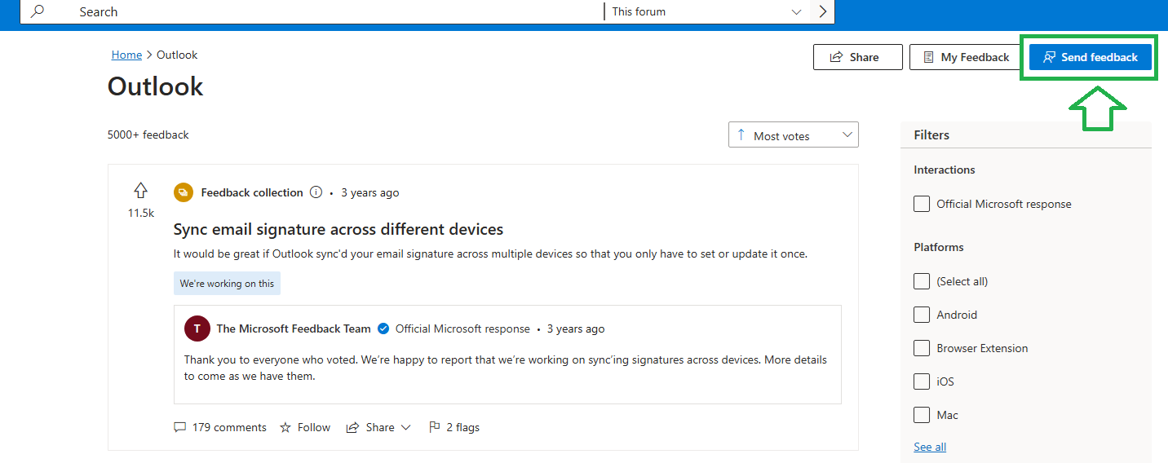The height and width of the screenshot is (463, 1168).
Task: Select the Mac platform checkbox
Action: pyautogui.click(x=922, y=415)
